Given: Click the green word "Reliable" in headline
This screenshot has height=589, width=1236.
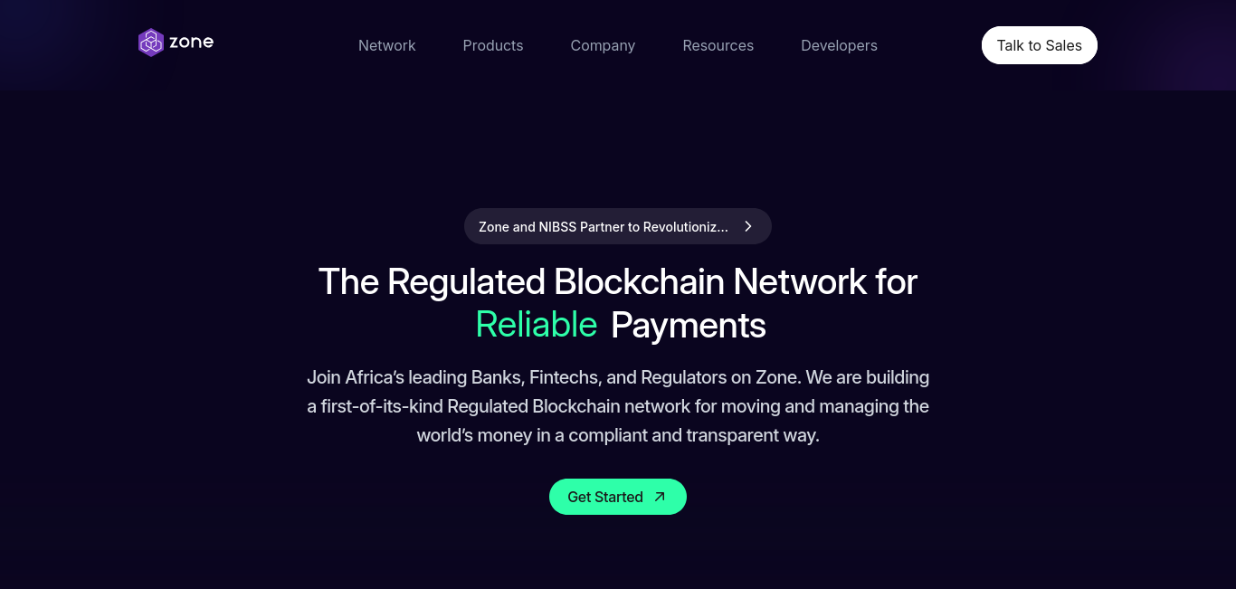Looking at the screenshot, I should click(x=537, y=325).
